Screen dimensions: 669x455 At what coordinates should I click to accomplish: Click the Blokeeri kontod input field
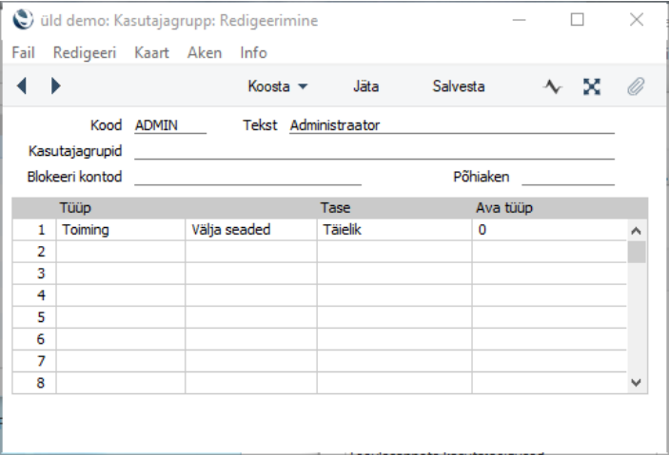coord(247,177)
